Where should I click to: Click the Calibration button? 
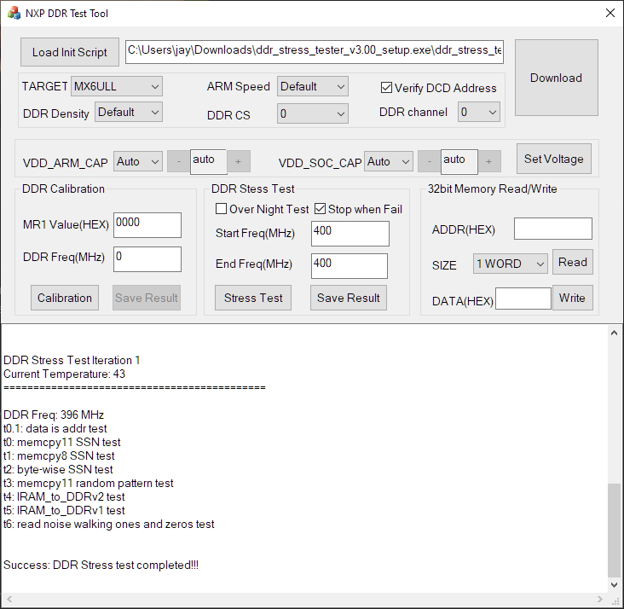pyautogui.click(x=65, y=298)
